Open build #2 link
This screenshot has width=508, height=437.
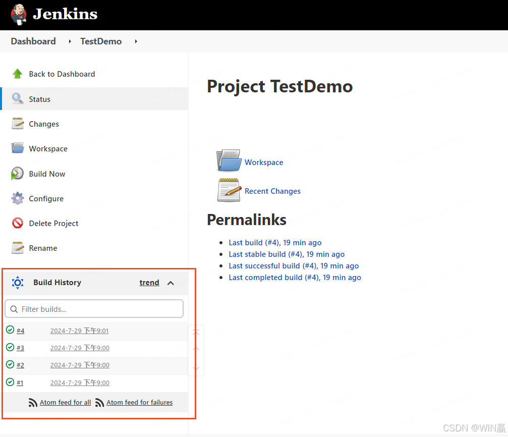(20, 365)
